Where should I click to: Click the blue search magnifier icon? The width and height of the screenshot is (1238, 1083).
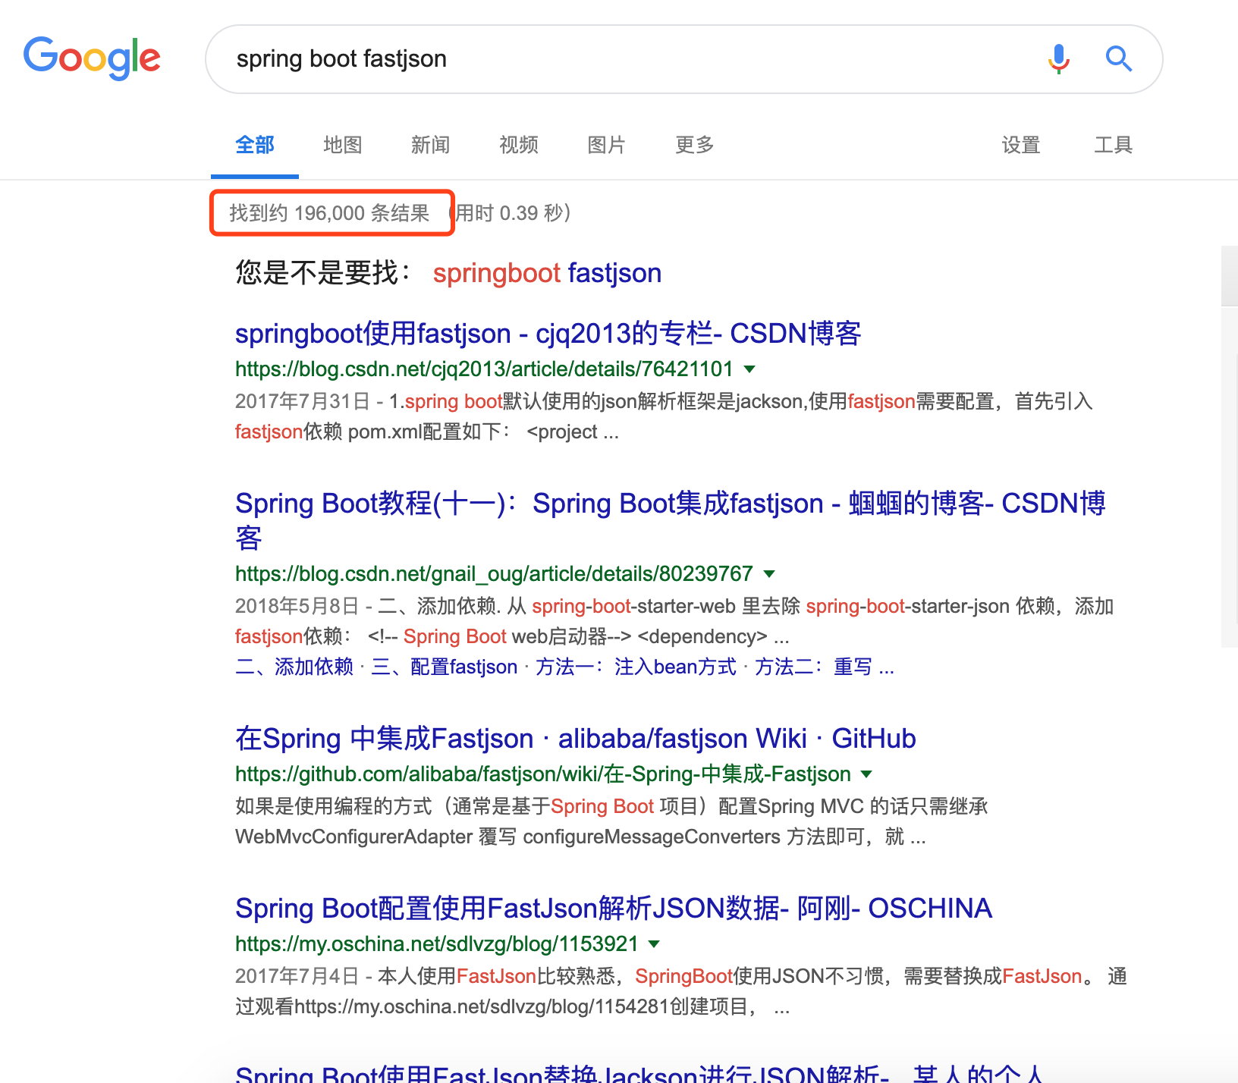1119,58
